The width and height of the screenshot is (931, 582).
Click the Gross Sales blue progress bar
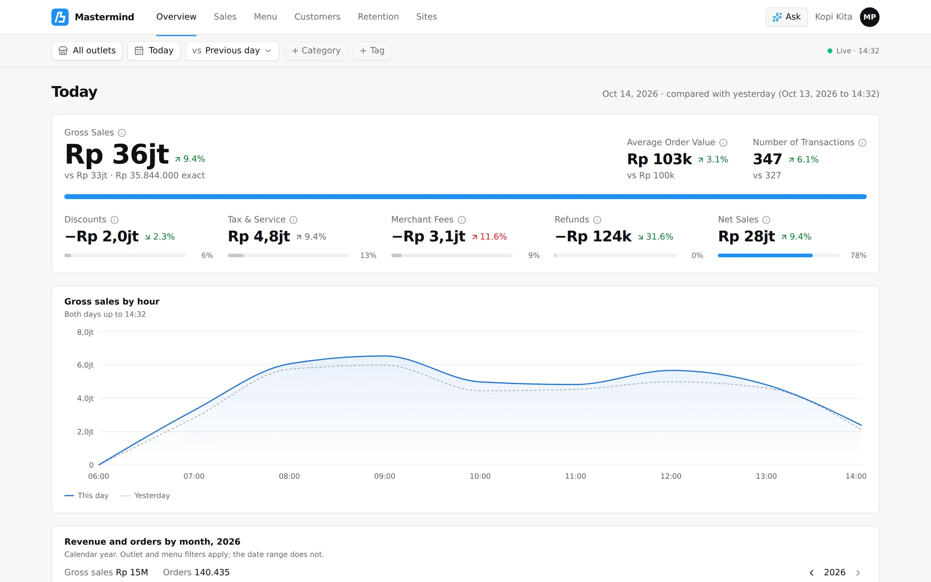[465, 197]
